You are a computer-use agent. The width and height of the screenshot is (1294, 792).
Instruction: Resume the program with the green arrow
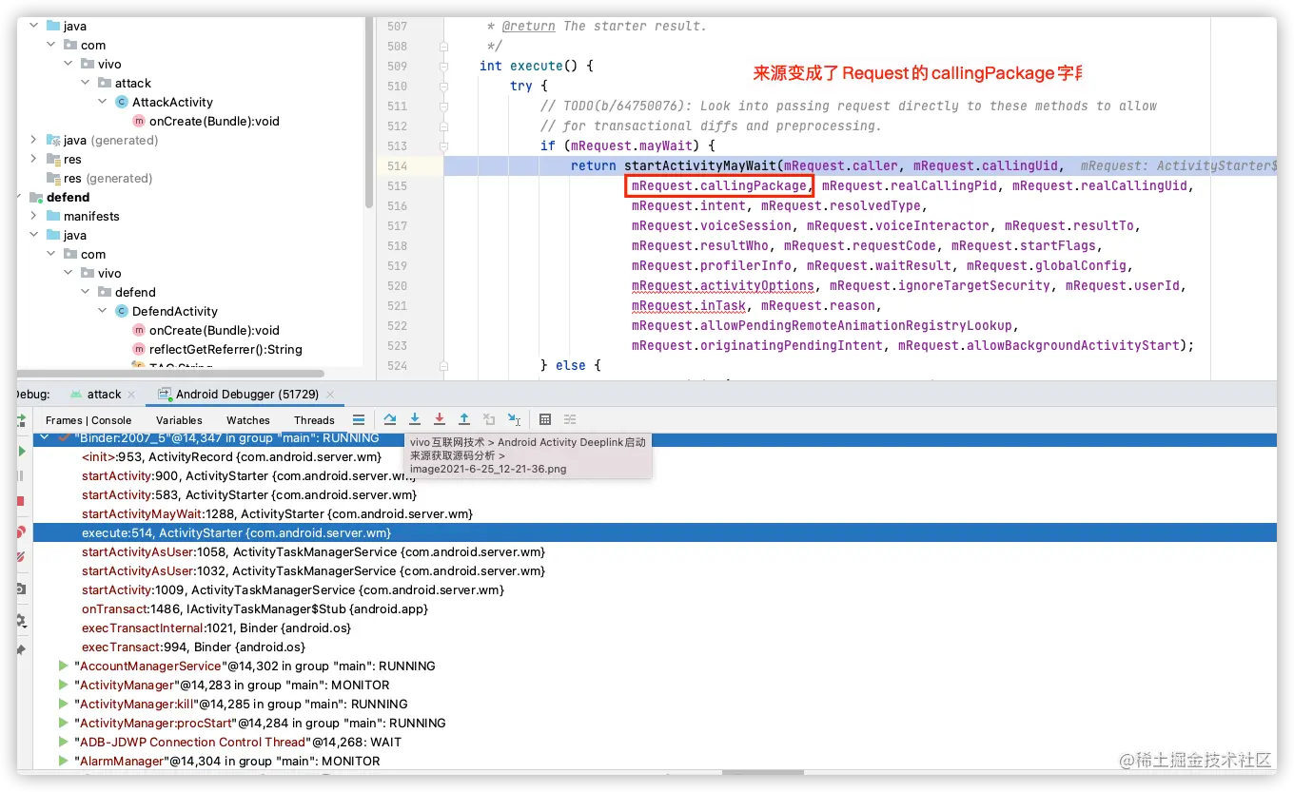(22, 452)
